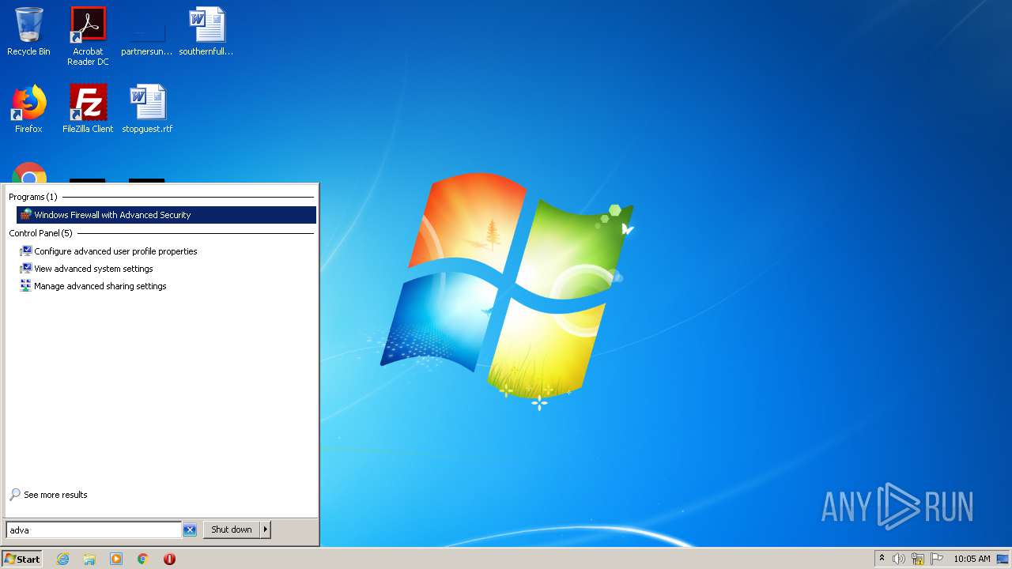Select the Recycle Bin desktop icon
Image resolution: width=1012 pixels, height=569 pixels.
click(x=28, y=32)
